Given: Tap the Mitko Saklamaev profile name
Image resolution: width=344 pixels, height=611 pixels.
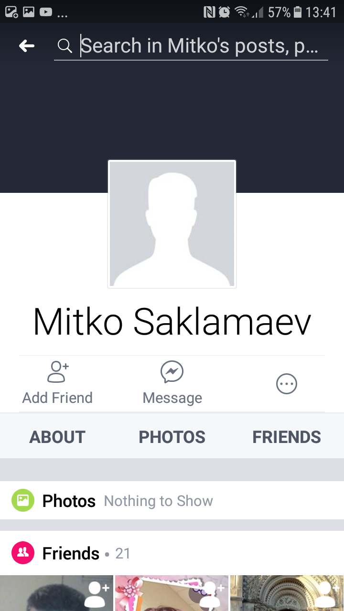Looking at the screenshot, I should pyautogui.click(x=172, y=322).
